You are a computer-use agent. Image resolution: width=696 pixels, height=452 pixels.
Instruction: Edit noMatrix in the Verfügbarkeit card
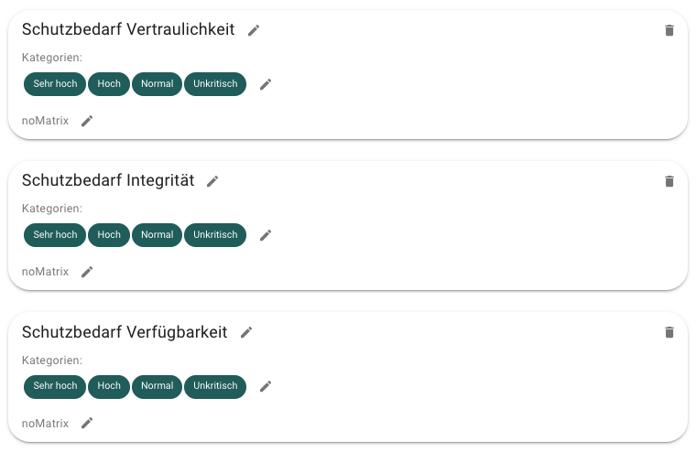tap(87, 423)
